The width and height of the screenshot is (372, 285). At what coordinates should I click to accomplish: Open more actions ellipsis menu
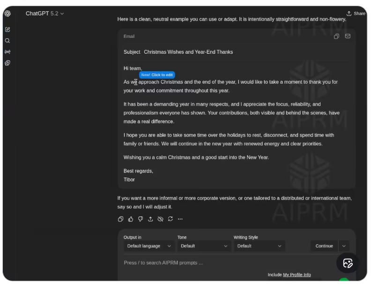pyautogui.click(x=180, y=219)
